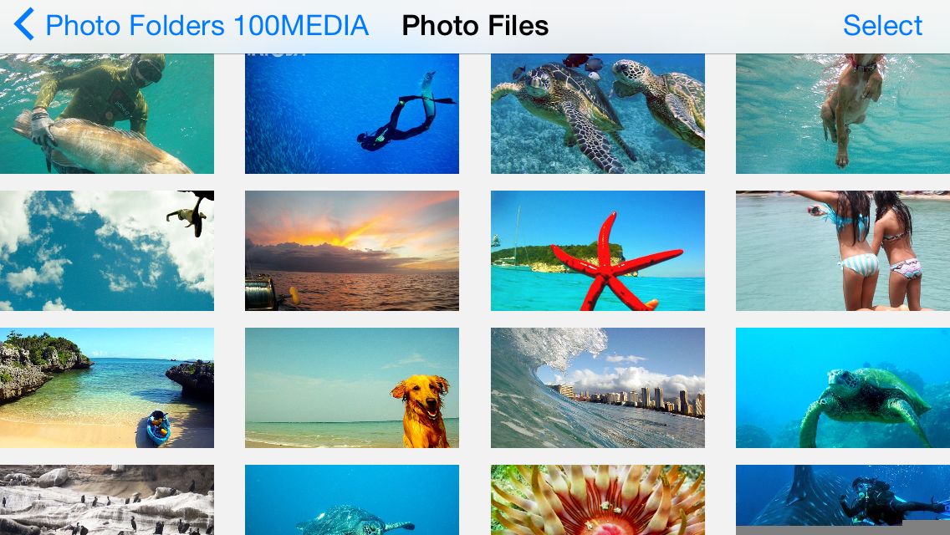Tap the back chevron arrow
The height and width of the screenshot is (535, 950).
[23, 25]
